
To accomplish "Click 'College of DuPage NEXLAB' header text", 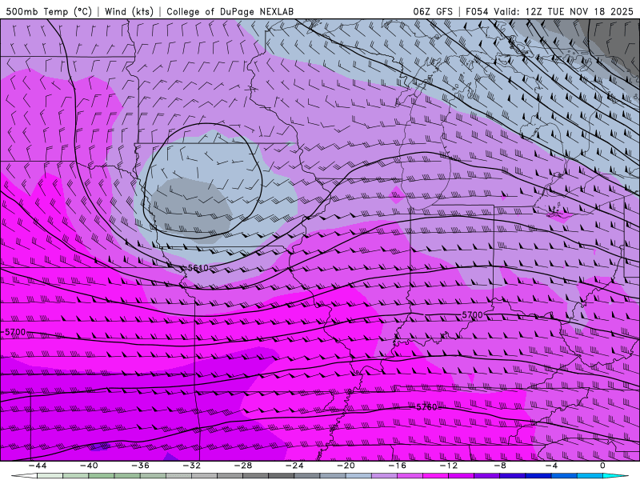I will pos(230,11).
